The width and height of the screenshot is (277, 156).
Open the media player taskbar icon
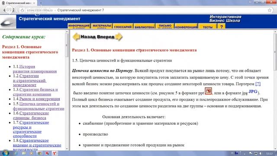[32, 153]
